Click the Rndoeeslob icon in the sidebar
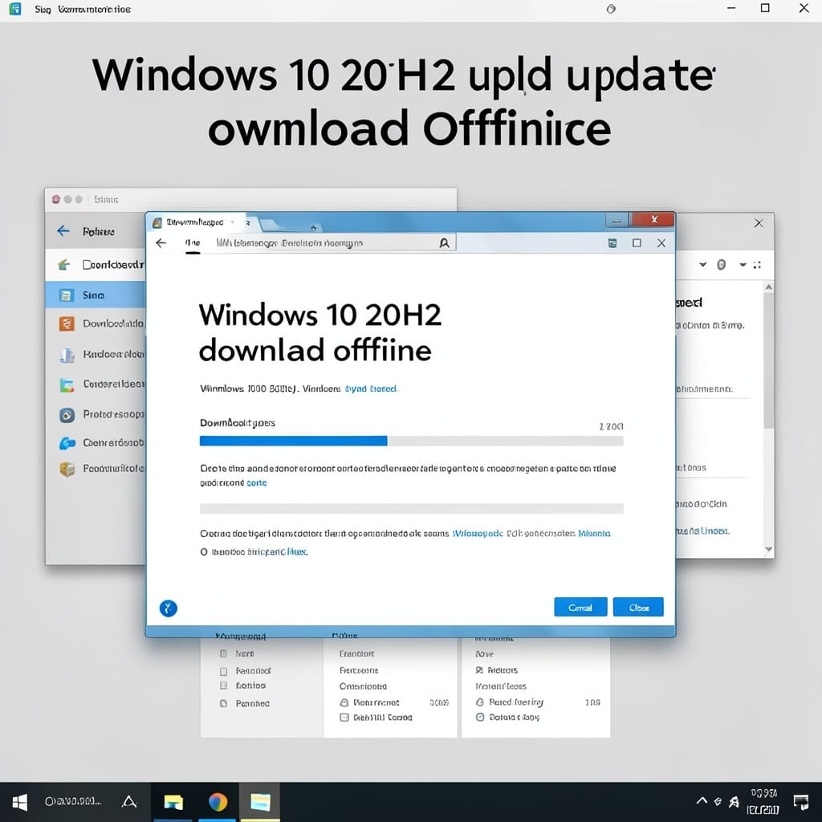The height and width of the screenshot is (822, 822). (x=67, y=355)
